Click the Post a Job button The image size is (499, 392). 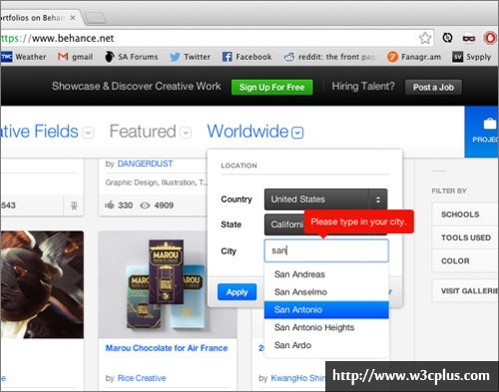pos(433,87)
